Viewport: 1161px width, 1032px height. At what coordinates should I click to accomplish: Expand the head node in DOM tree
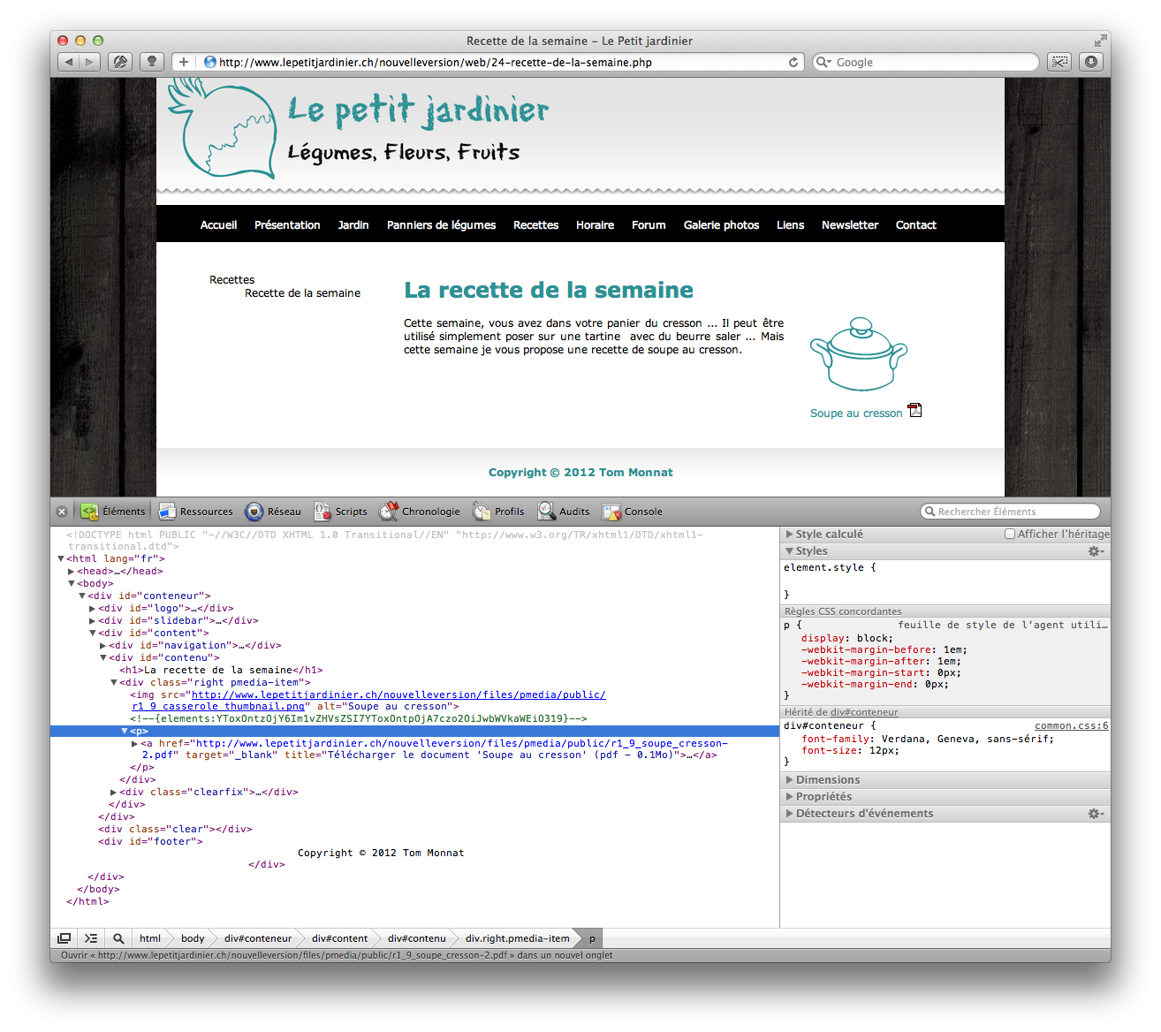tap(72, 572)
